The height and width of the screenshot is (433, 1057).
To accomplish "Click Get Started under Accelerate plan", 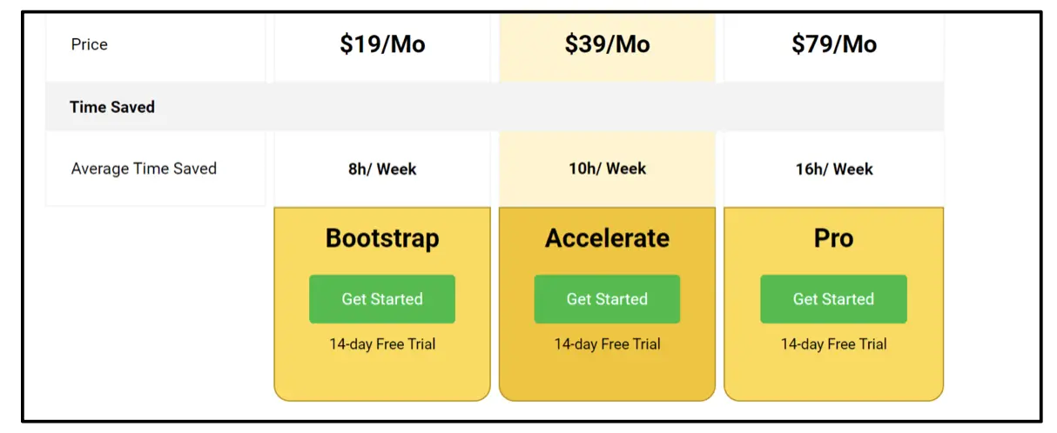I will 607,299.
